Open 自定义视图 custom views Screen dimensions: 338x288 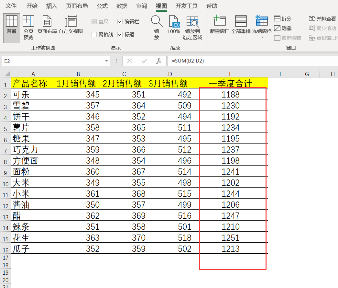tap(71, 25)
